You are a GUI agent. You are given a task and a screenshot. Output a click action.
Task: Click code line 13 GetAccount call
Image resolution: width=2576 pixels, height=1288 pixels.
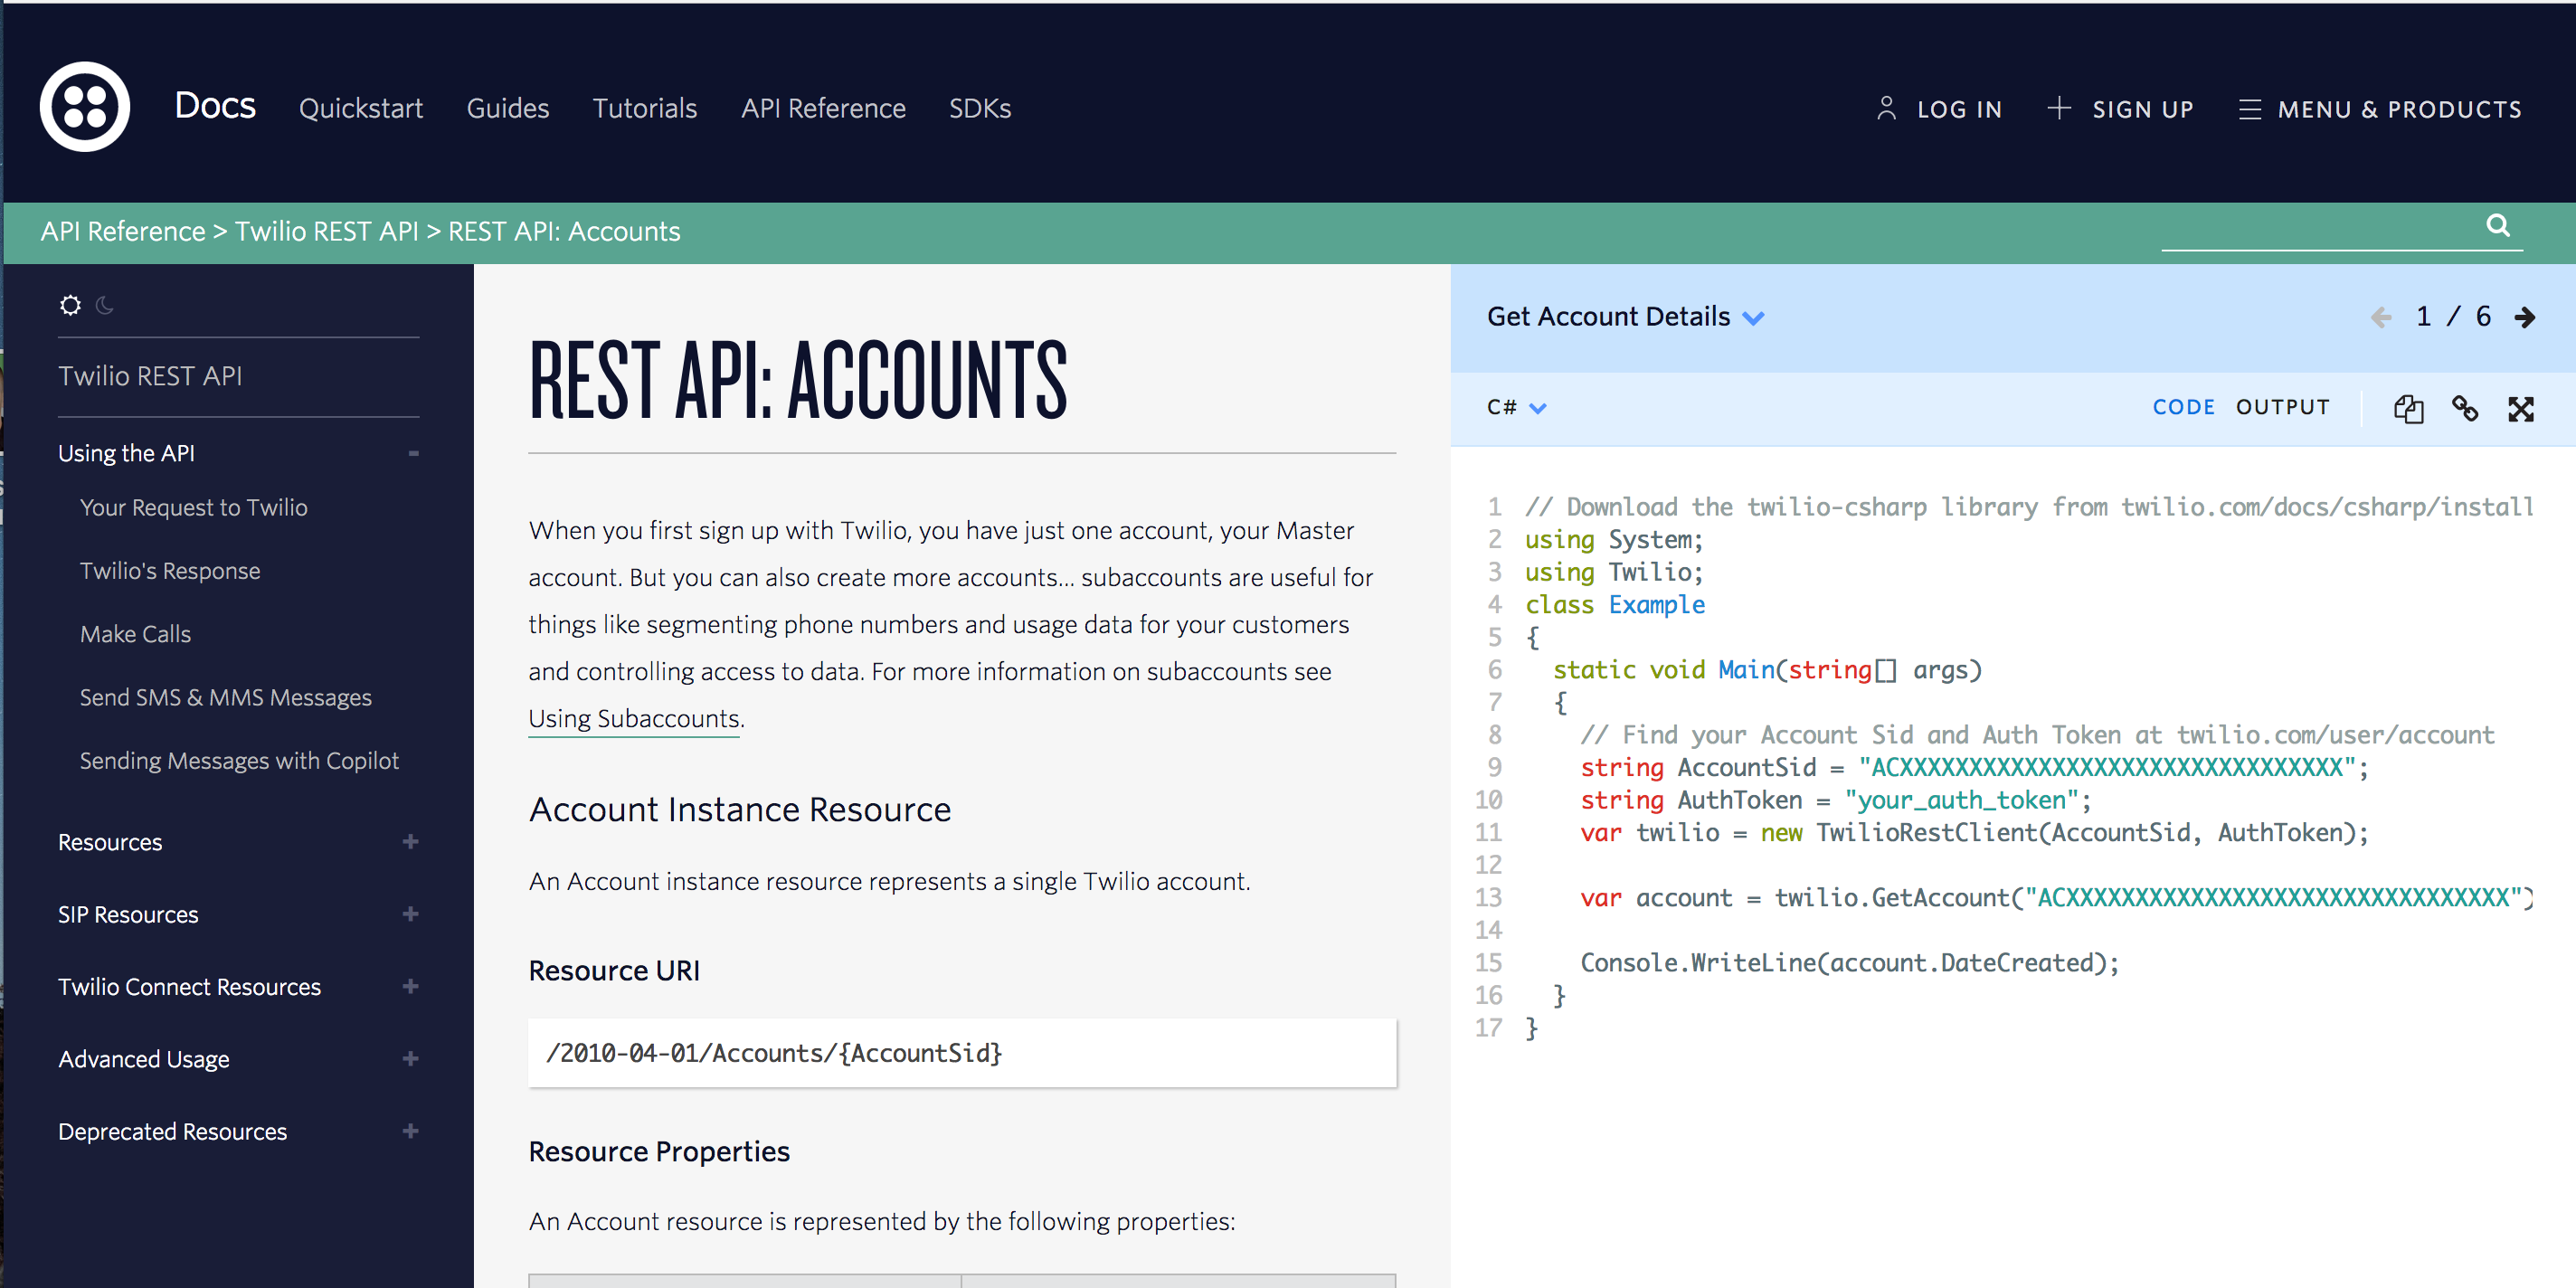(x=2056, y=898)
